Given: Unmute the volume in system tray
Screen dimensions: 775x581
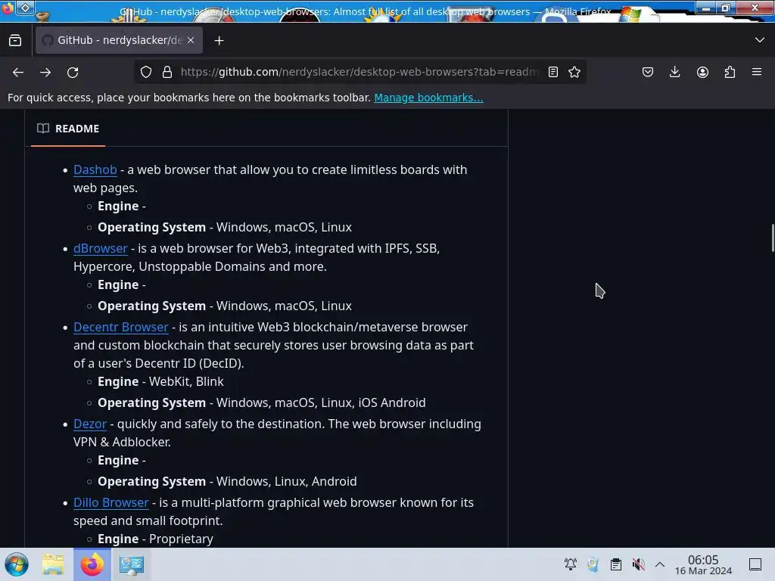Looking at the screenshot, I should pyautogui.click(x=638, y=564).
